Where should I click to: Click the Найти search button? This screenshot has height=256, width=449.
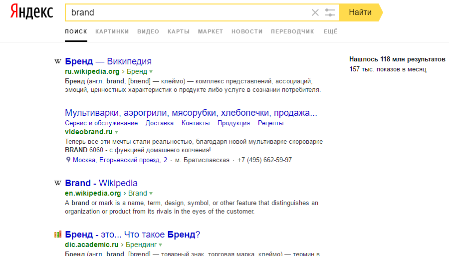(x=361, y=12)
